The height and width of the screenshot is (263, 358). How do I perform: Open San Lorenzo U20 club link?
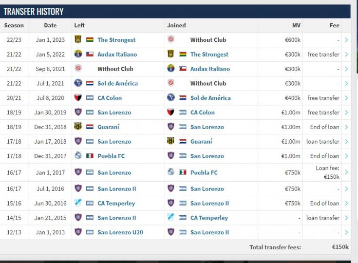120,232
